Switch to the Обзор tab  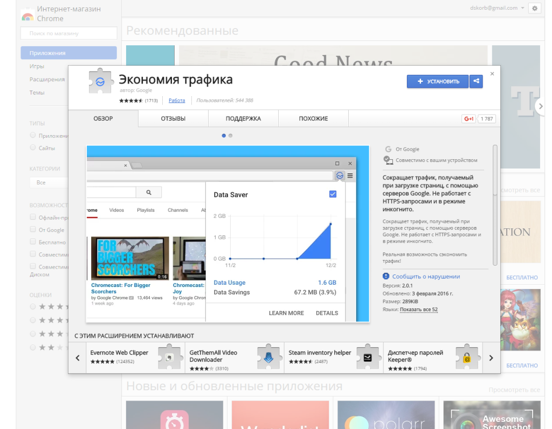click(103, 118)
